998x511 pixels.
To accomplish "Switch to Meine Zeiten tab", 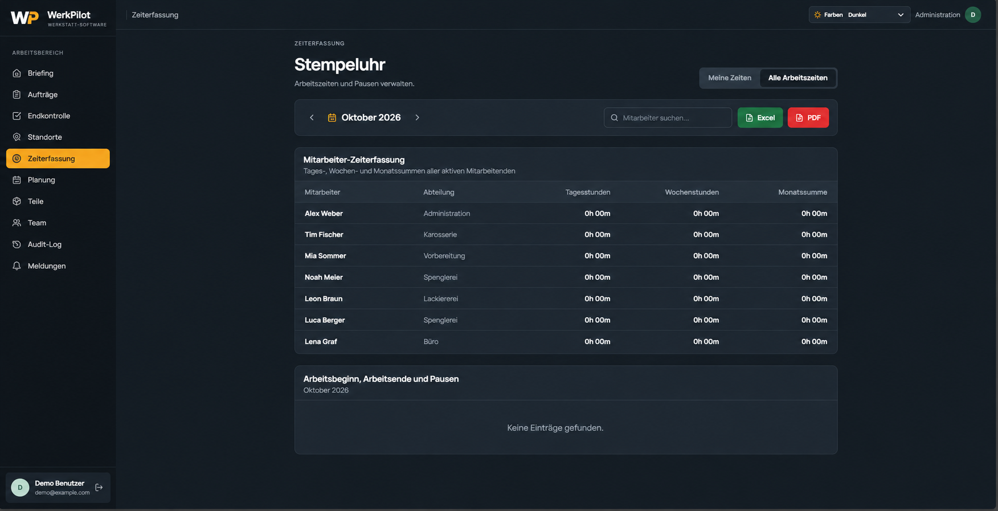I will pos(730,78).
